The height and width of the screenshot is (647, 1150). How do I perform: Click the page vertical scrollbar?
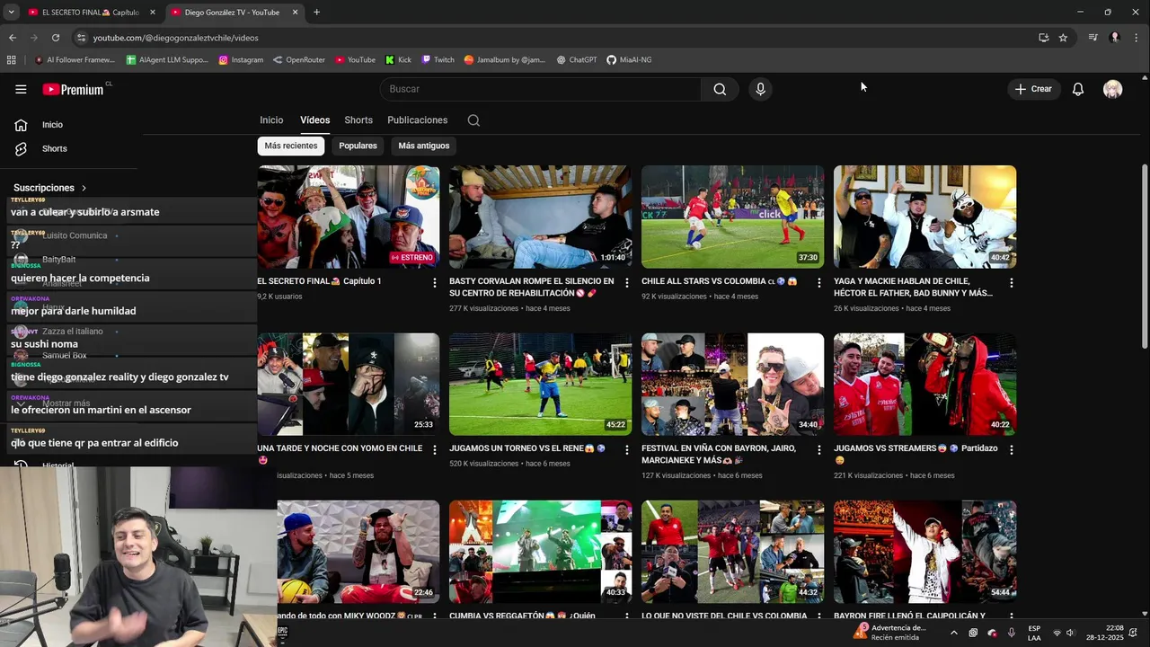pos(1144,256)
